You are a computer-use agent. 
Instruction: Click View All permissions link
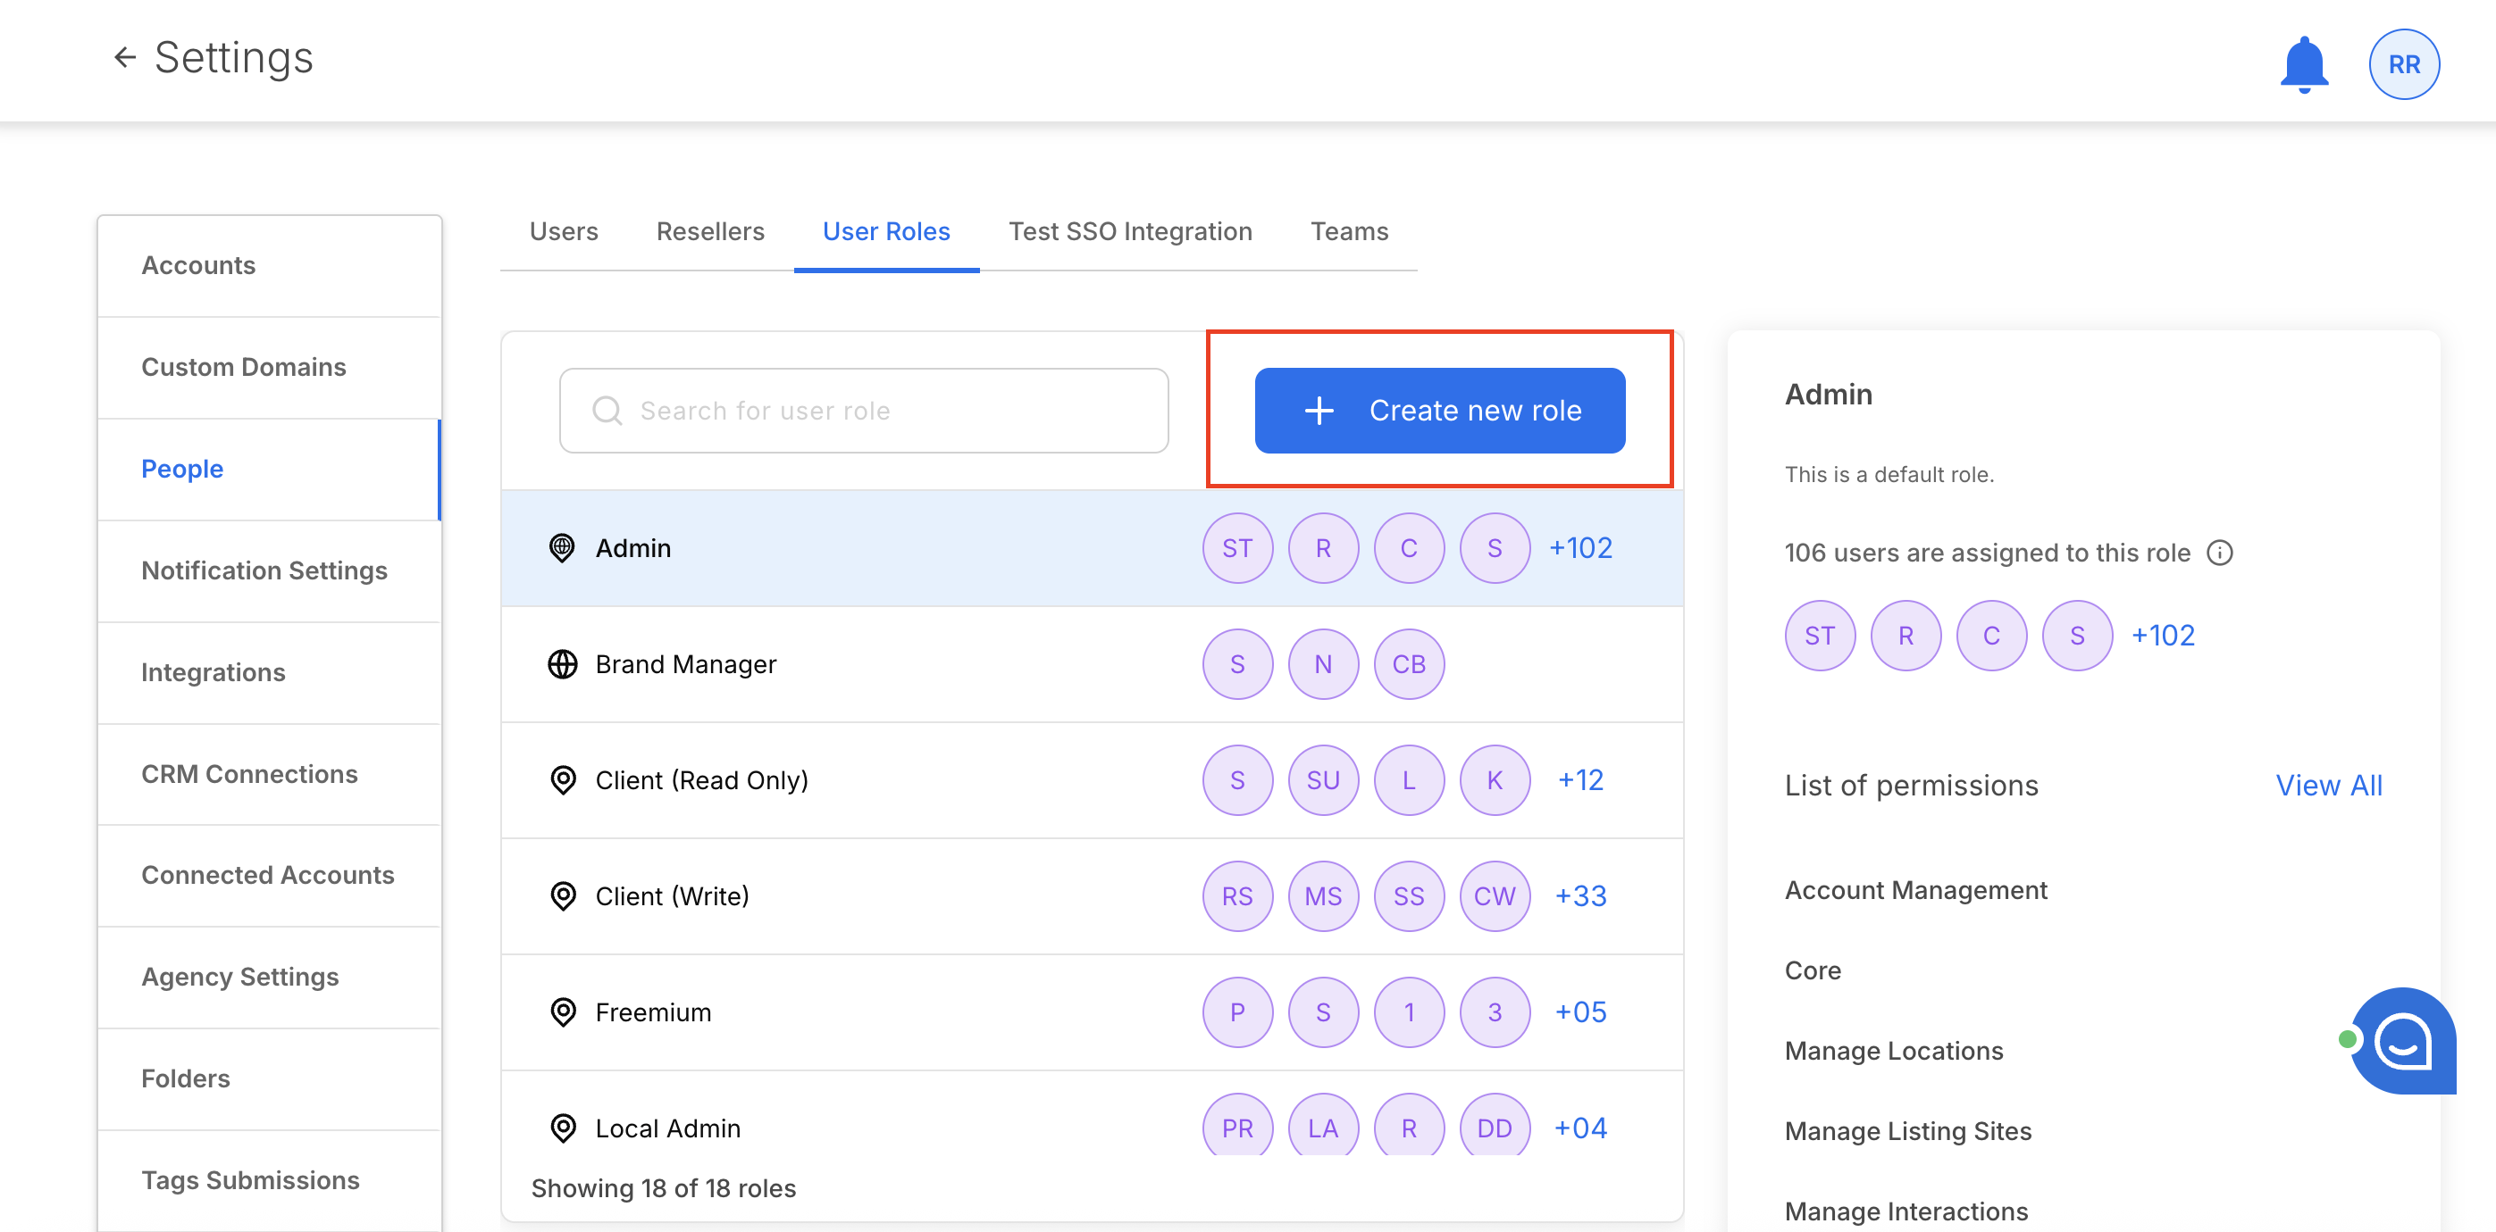pos(2327,786)
